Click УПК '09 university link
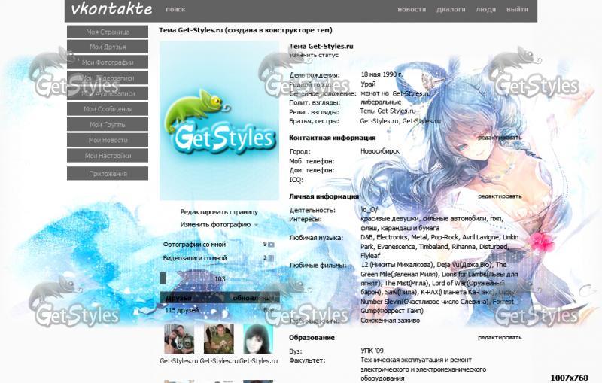 (x=372, y=351)
